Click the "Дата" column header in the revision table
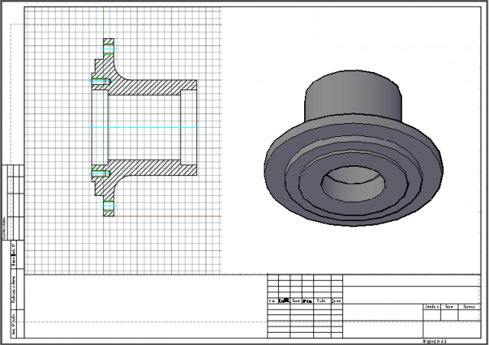This screenshot has height=345, width=489. coord(336,301)
